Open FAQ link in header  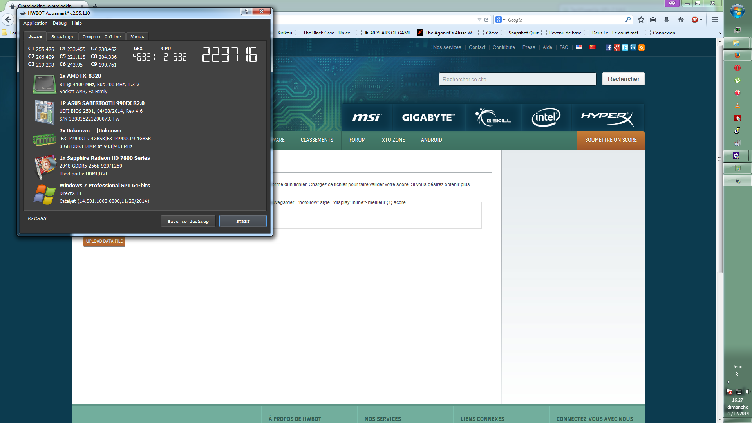click(564, 47)
